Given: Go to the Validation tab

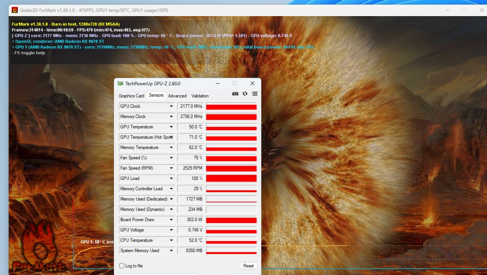Looking at the screenshot, I should coord(200,96).
